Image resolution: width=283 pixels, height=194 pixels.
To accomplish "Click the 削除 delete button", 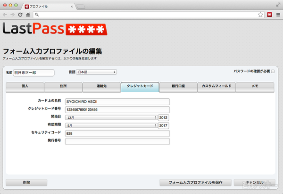I will [x=26, y=183].
